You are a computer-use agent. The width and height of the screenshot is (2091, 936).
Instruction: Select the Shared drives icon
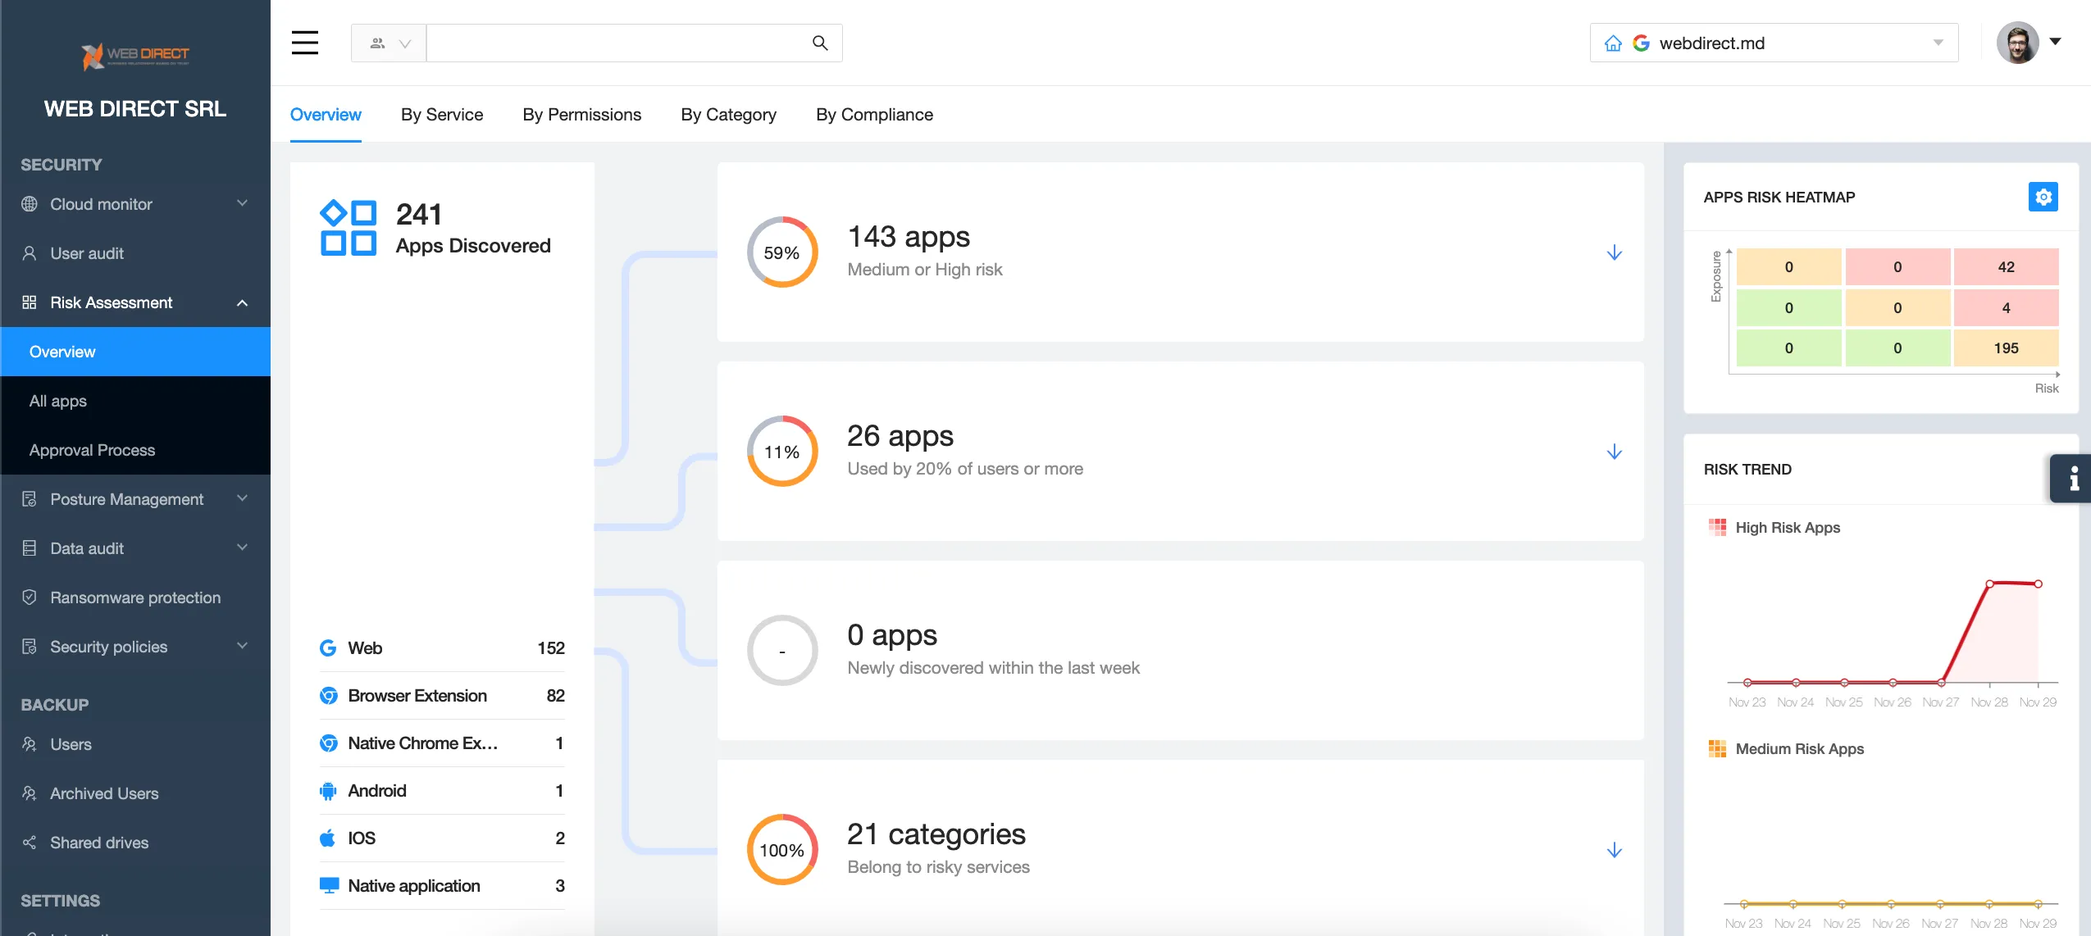[29, 842]
